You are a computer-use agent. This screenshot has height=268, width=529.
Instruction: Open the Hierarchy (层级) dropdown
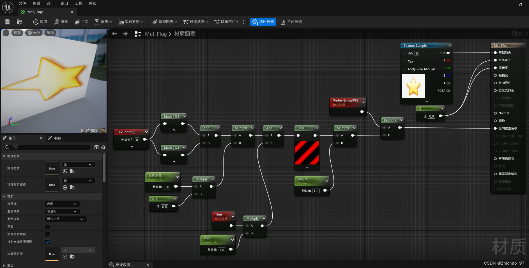click(x=103, y=22)
